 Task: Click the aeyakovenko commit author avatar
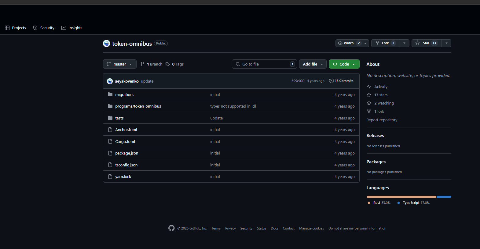pos(110,81)
